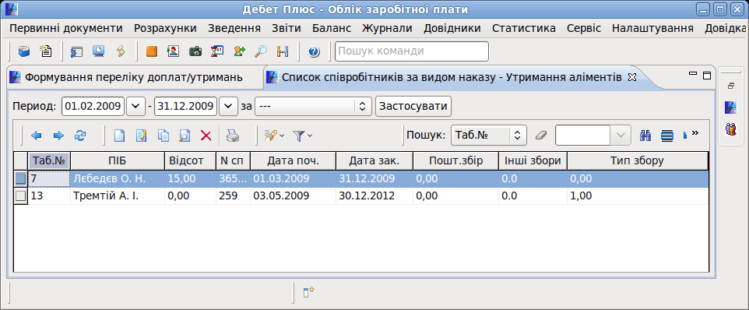Open the search value dropdown arrow

point(621,136)
